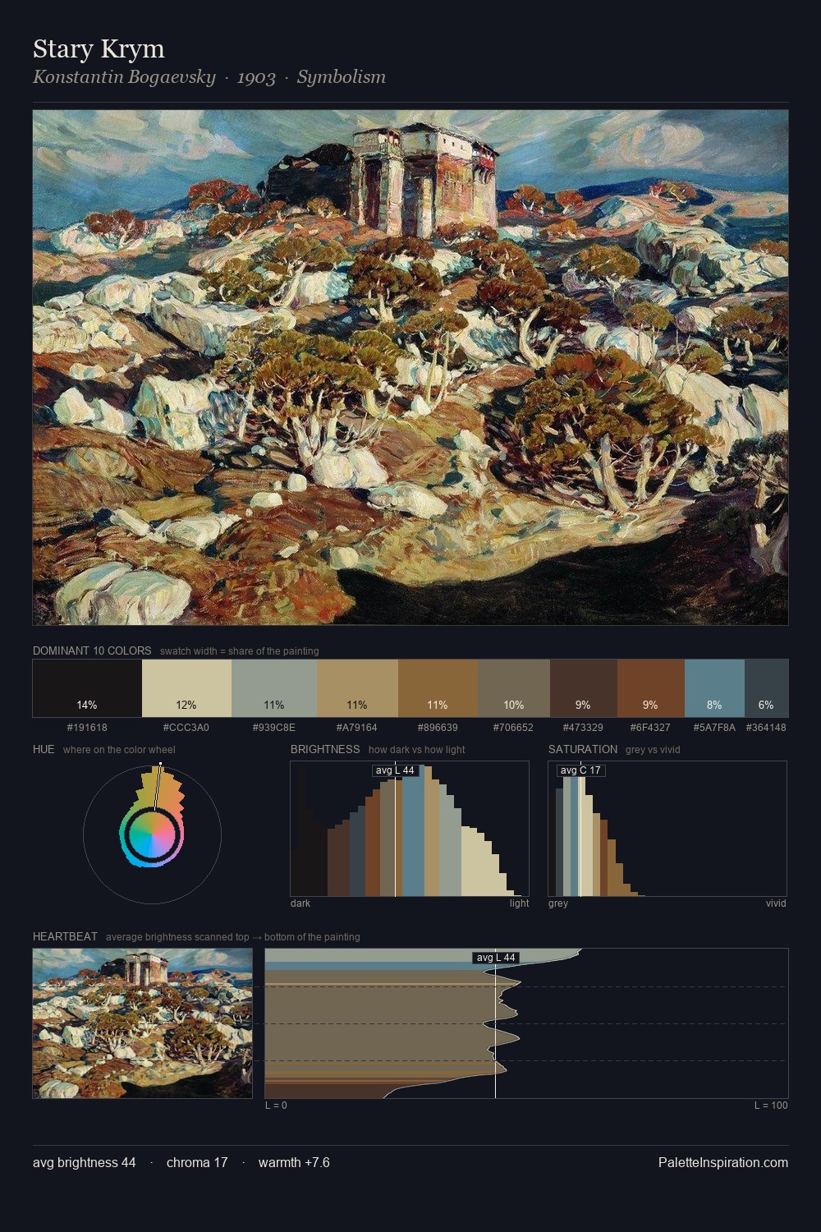Click the saturation histogram chart
This screenshot has width=821, height=1232.
point(667,829)
